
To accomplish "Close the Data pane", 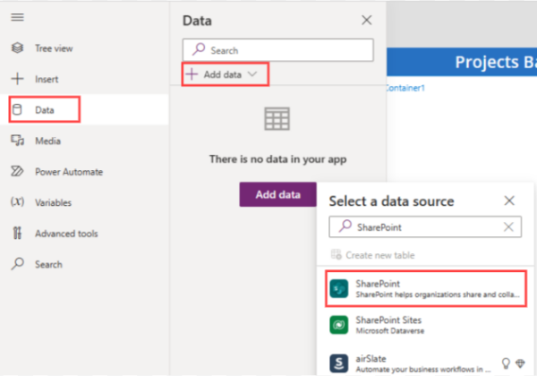I will tap(366, 21).
